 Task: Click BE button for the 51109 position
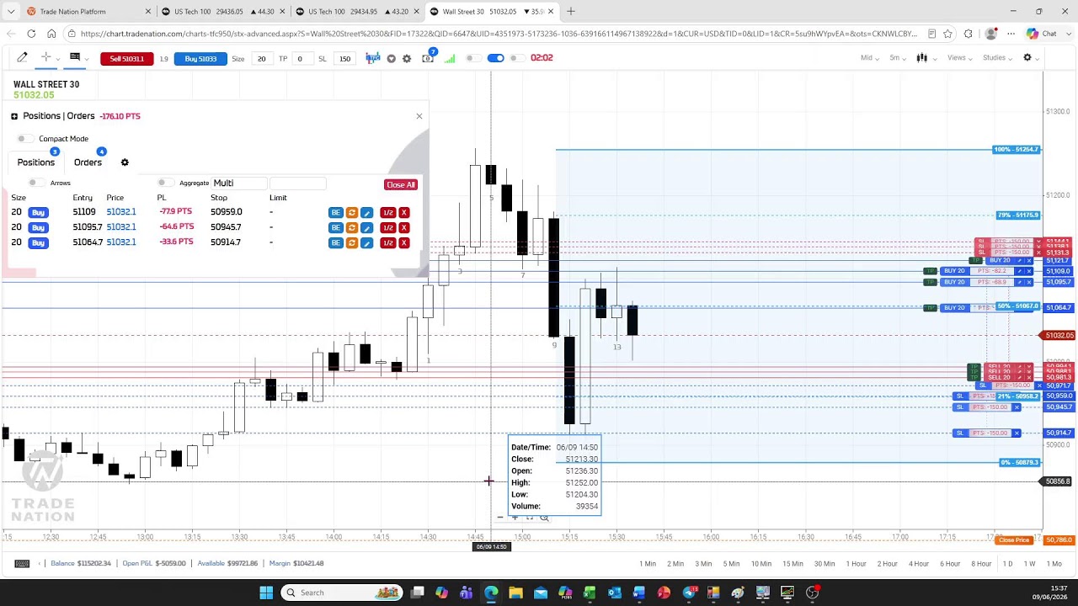pos(335,213)
